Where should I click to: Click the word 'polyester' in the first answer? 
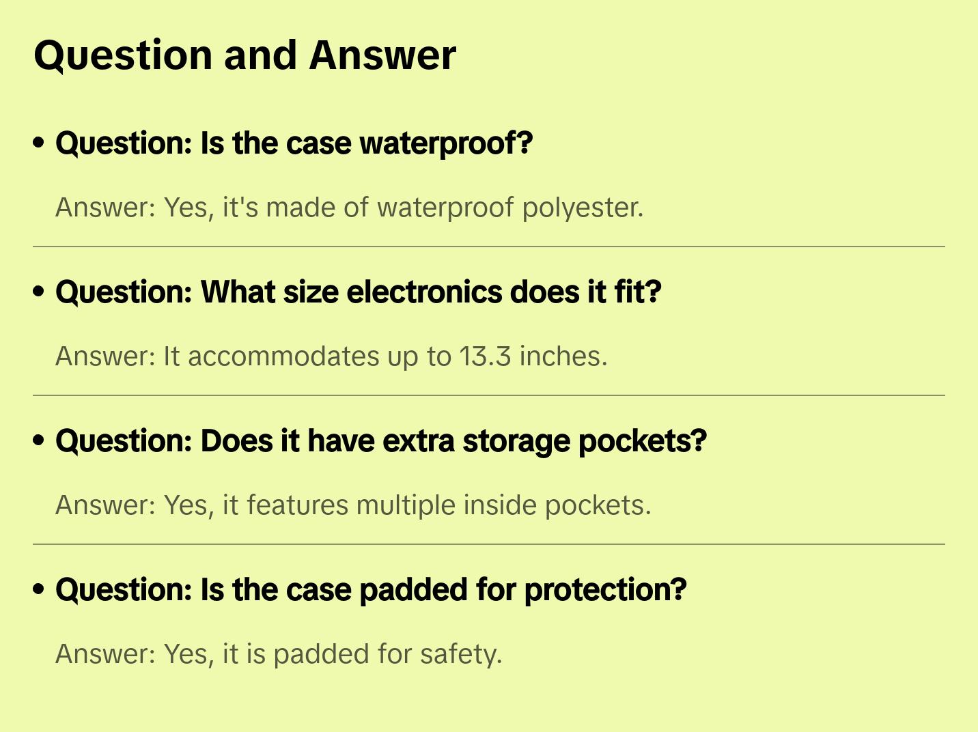coord(582,208)
